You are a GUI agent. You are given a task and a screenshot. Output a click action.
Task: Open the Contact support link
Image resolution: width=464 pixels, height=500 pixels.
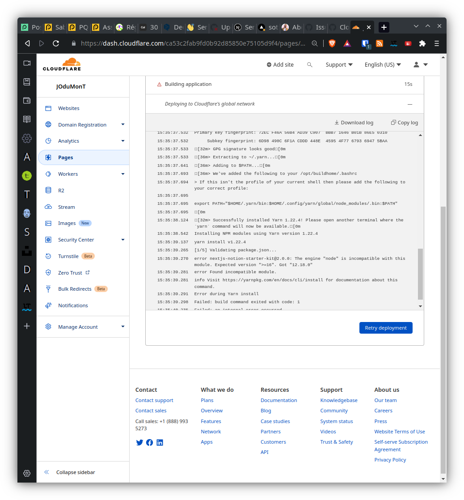point(154,400)
